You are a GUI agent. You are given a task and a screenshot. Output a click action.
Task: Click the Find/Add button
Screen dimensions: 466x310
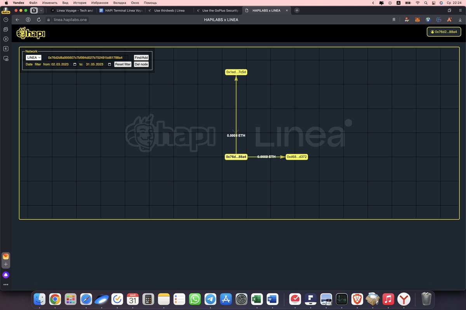pos(141,57)
